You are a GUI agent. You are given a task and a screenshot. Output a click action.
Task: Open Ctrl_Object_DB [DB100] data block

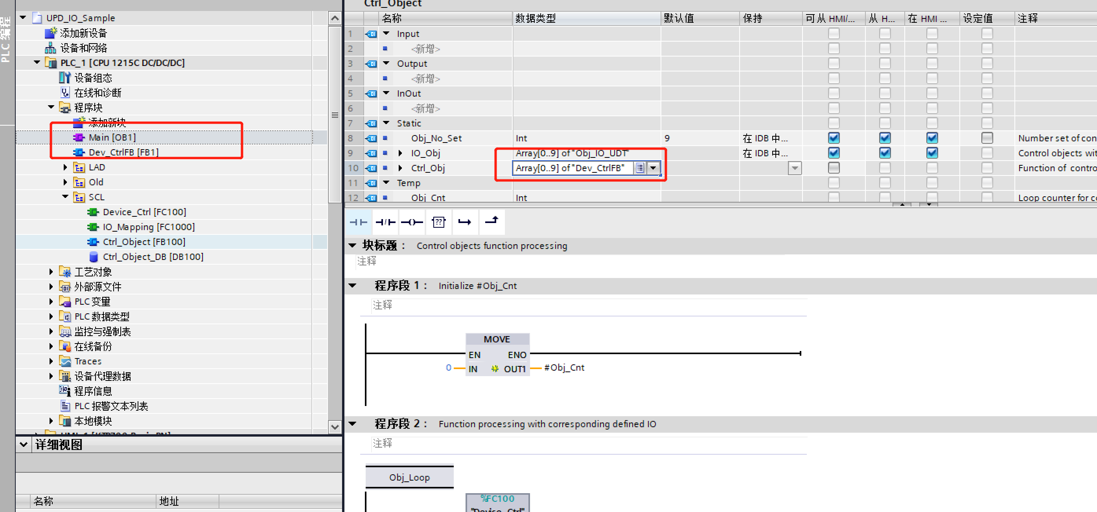[153, 257]
